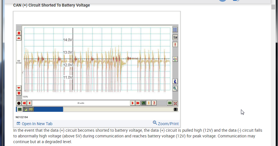Click the black trigger T circle icon
The image size is (278, 146).
pyautogui.click(x=19, y=103)
